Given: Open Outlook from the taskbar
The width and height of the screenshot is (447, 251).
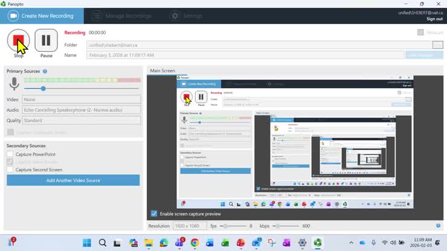Looking at the screenshot, I should (256, 243).
